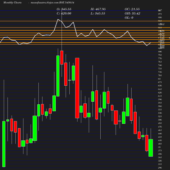Click price axis label 641
Viewport: 170px width, 170px height.
[160, 89]
